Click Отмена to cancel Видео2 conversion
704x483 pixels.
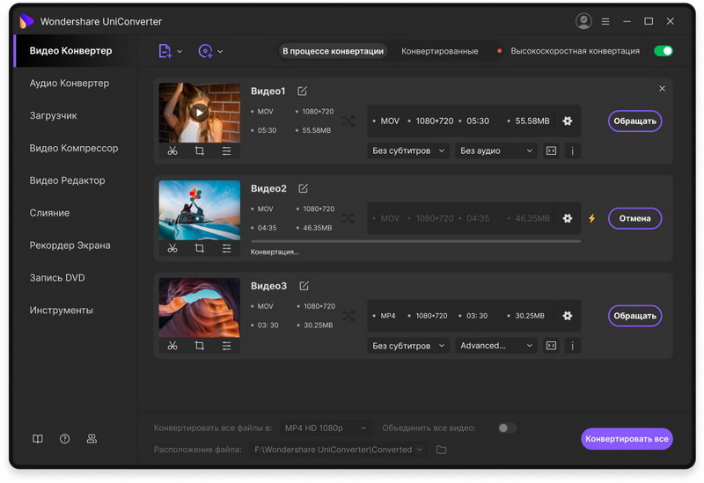tap(634, 218)
